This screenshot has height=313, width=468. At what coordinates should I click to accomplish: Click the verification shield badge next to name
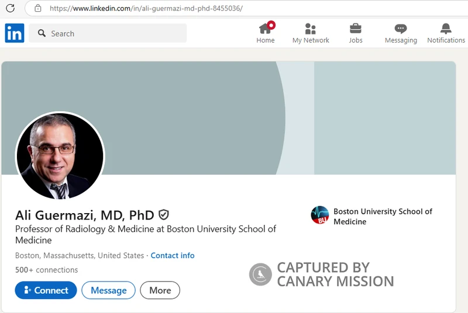(164, 215)
